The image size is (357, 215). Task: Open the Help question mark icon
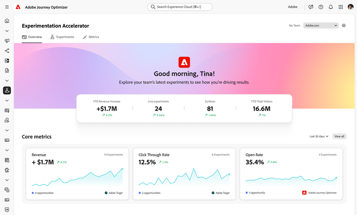(321, 7)
